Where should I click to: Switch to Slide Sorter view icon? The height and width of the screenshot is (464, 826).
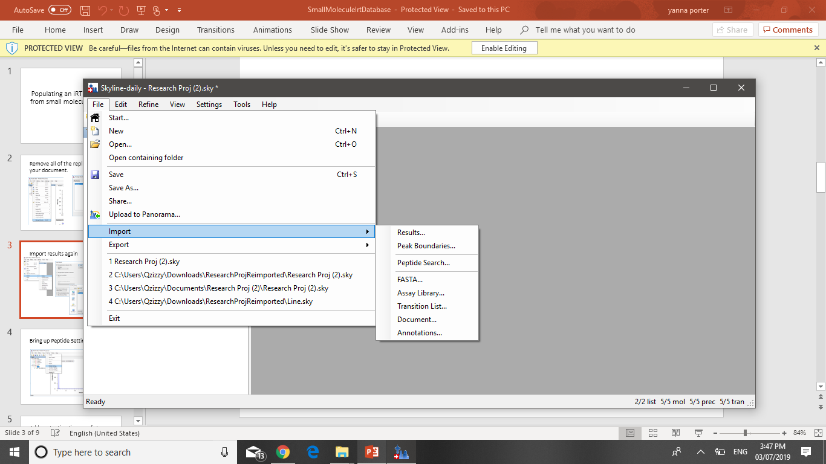[653, 433]
